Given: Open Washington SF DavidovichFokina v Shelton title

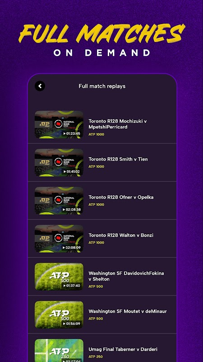Looking at the screenshot, I should coord(126,276).
